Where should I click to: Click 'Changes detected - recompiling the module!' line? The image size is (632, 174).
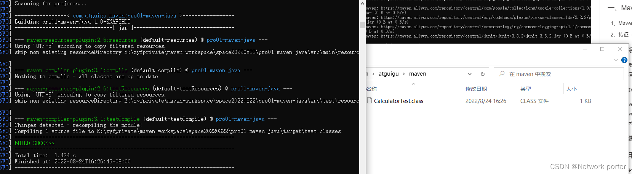(78, 125)
